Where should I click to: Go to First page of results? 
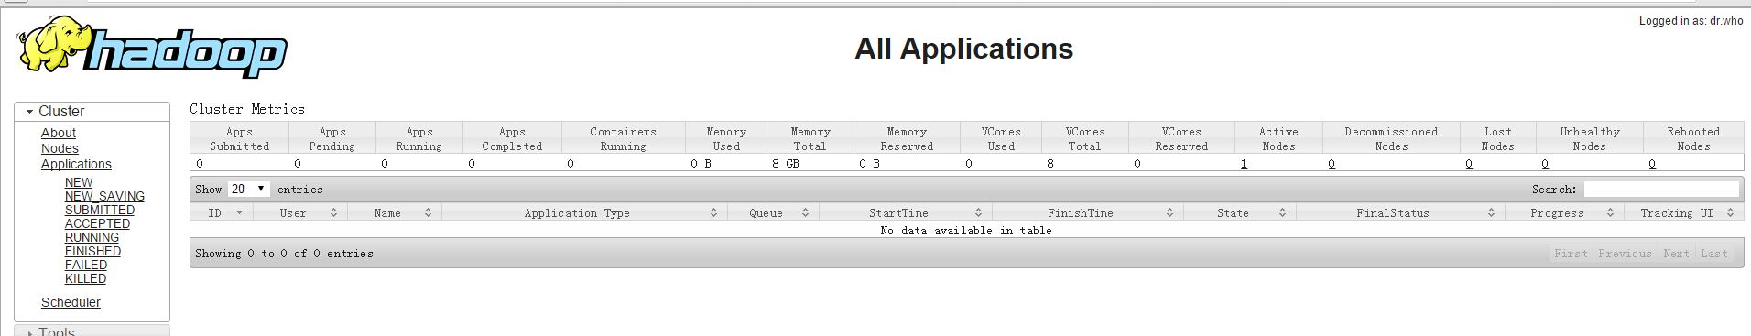point(1571,254)
